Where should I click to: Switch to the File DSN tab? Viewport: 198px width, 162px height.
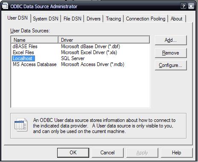click(73, 19)
